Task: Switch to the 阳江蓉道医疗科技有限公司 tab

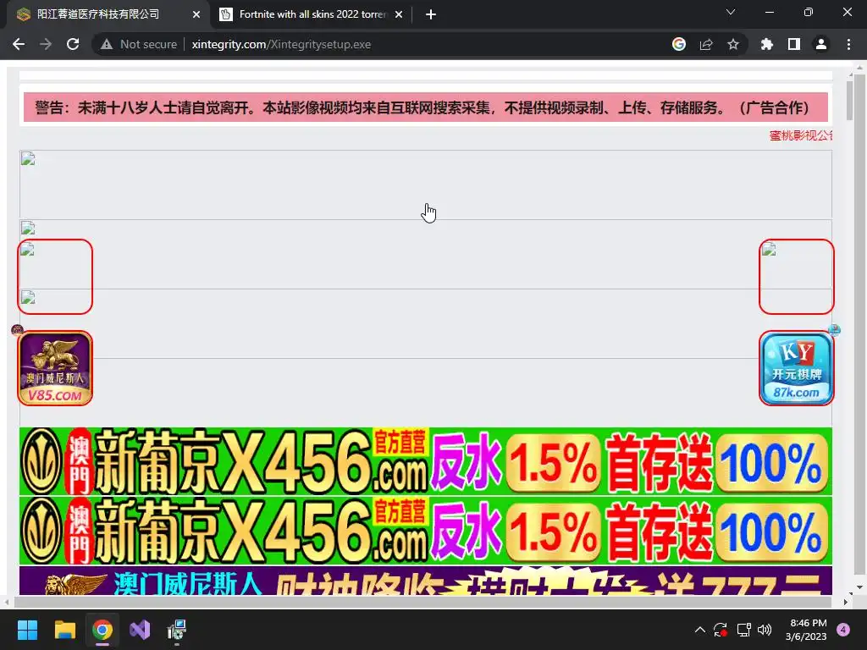Action: 108,14
